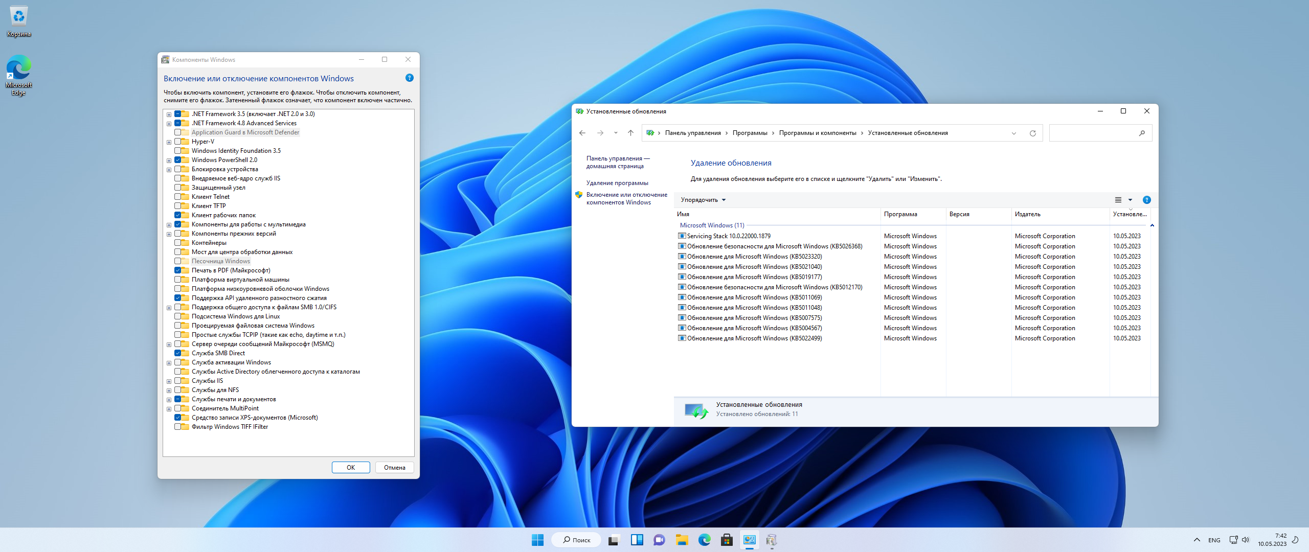
Task: Open volume tray icon
Action: 1245,540
